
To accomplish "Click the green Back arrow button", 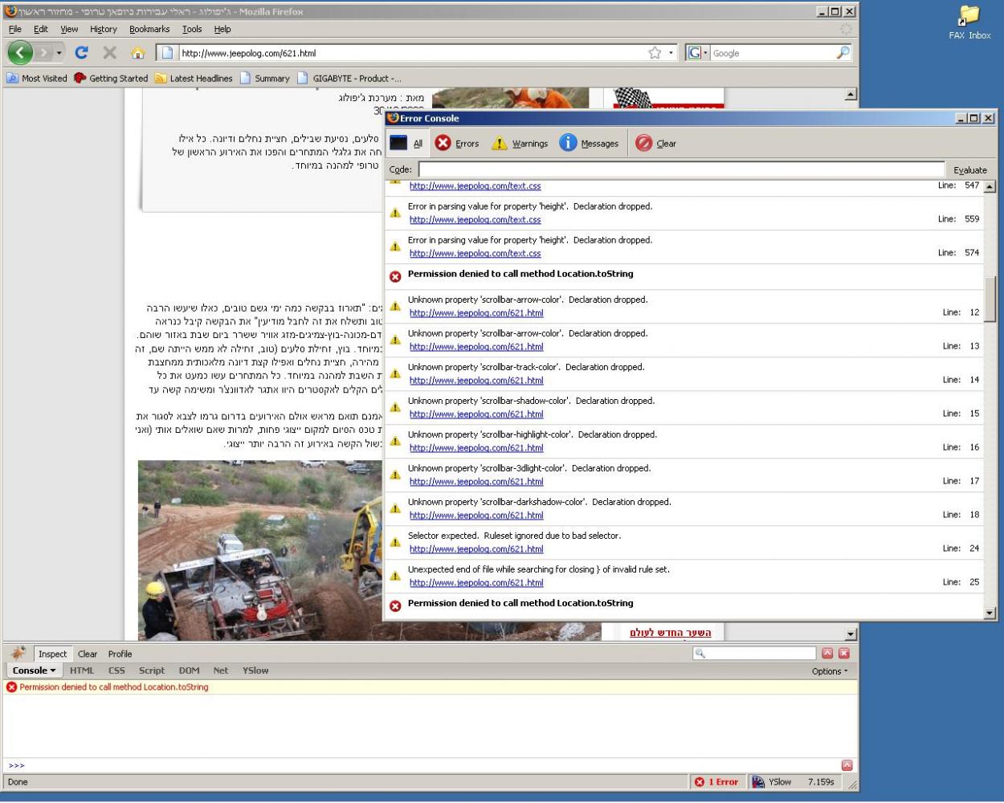I will click(20, 53).
